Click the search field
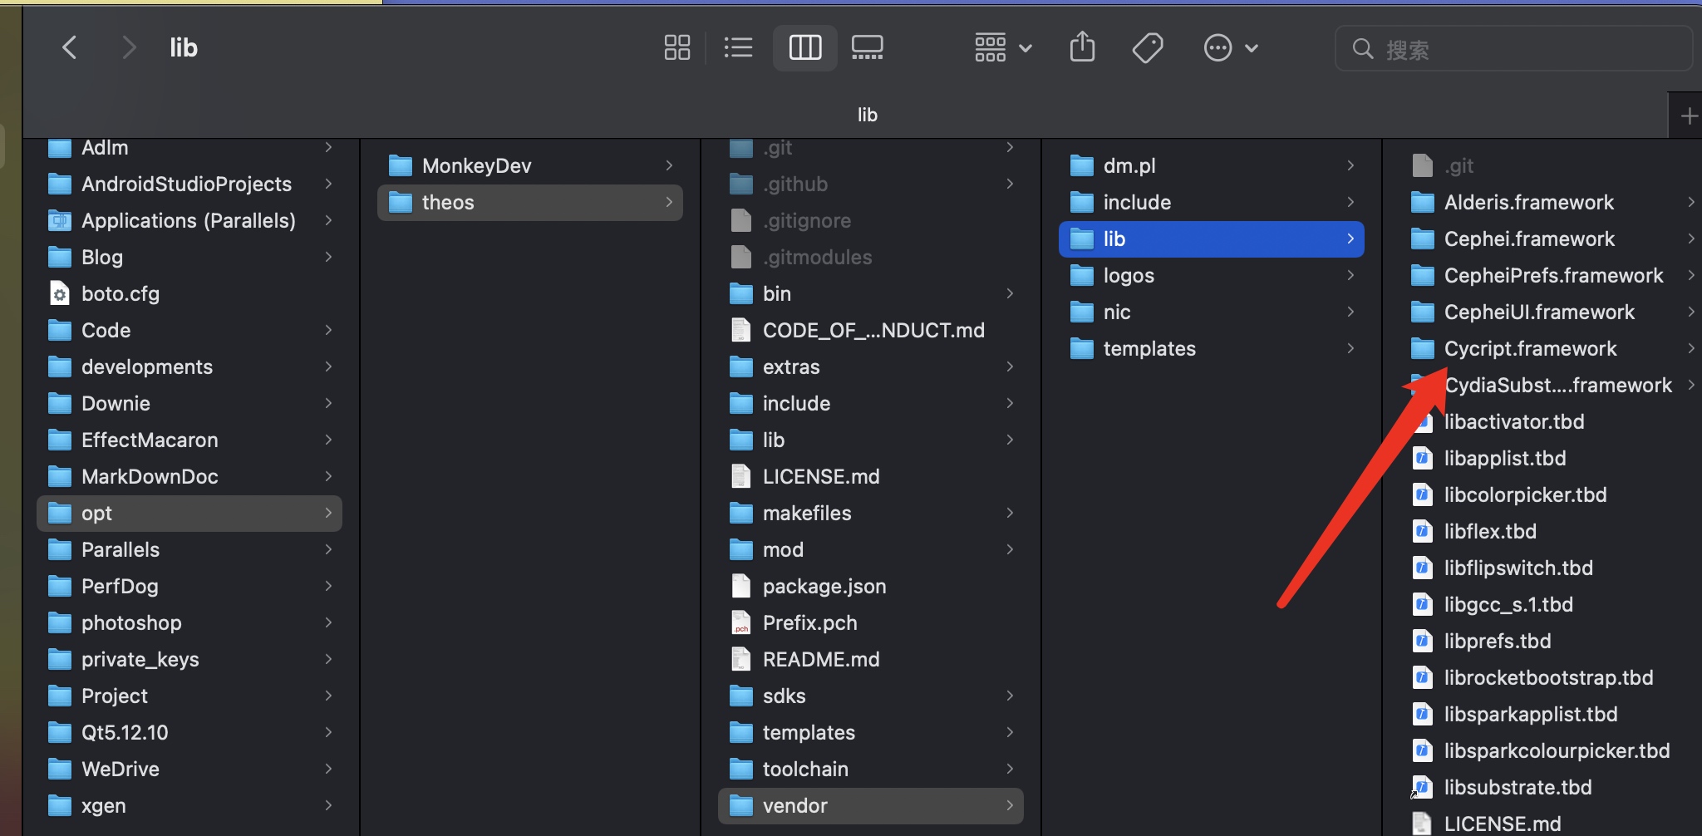Viewport: 1702px width, 836px height. [x=1513, y=49]
